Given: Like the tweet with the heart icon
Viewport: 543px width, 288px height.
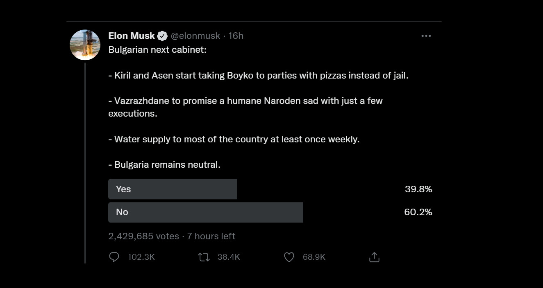Looking at the screenshot, I should [x=289, y=257].
